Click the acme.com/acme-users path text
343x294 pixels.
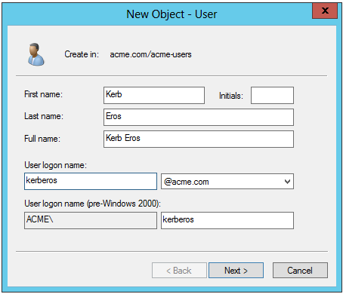coord(150,54)
